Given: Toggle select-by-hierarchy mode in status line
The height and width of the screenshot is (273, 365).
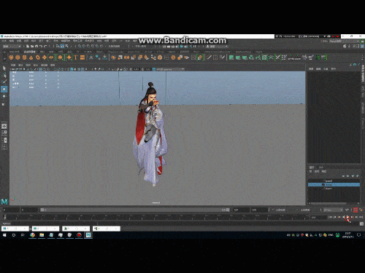Looking at the screenshot, I should pyautogui.click(x=58, y=46).
